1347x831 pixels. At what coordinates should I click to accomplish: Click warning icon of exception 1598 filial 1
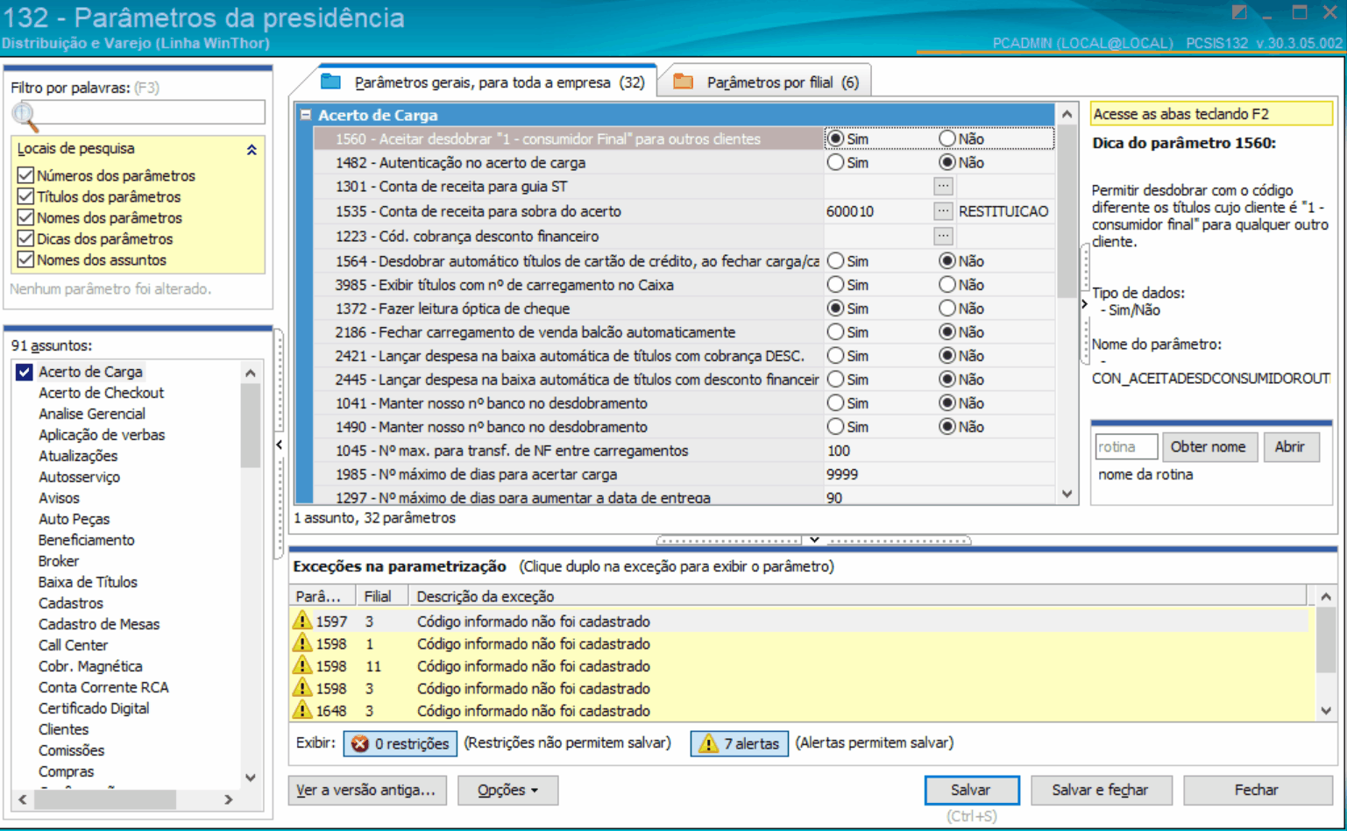click(x=302, y=643)
